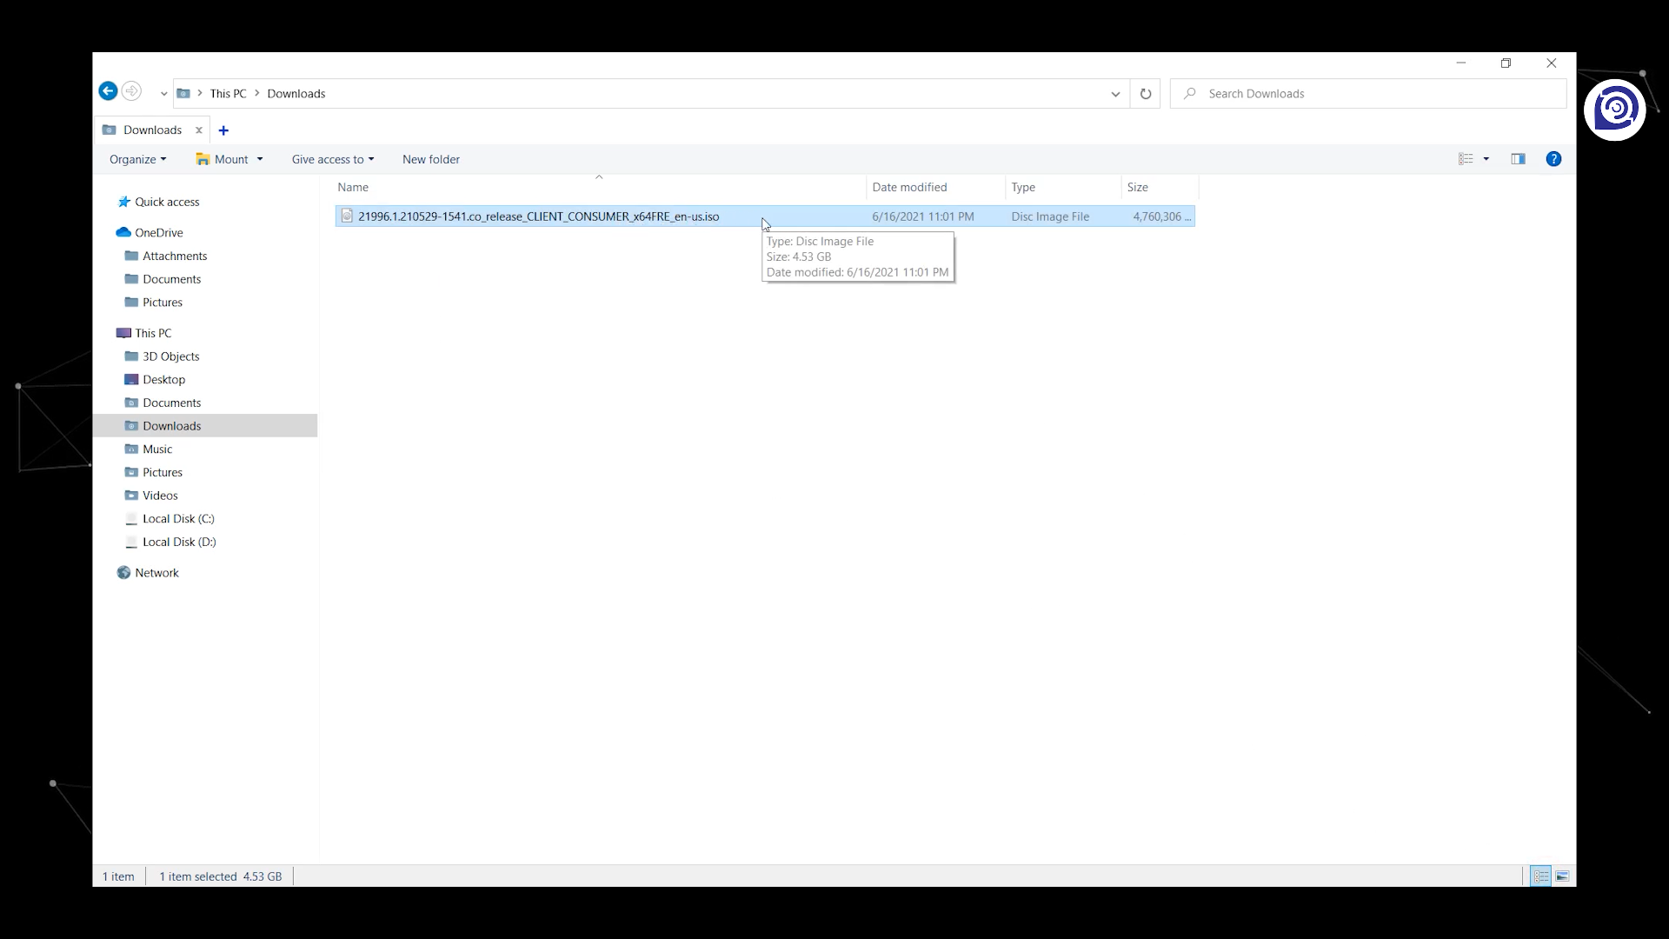Select the ISO disc image file

click(539, 216)
